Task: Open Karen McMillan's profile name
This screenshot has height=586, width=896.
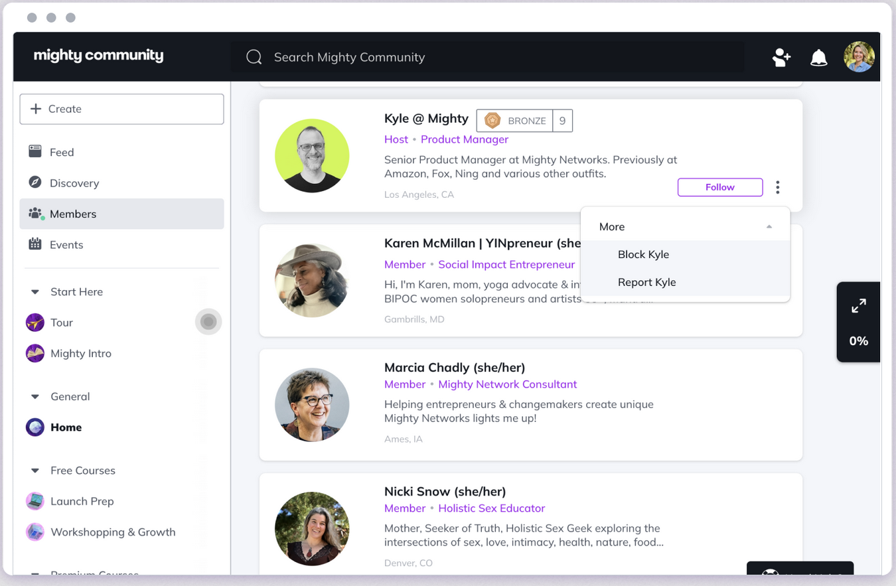Action: [483, 243]
